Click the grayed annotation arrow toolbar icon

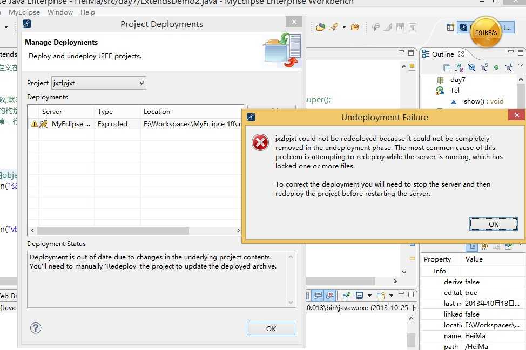376,27
